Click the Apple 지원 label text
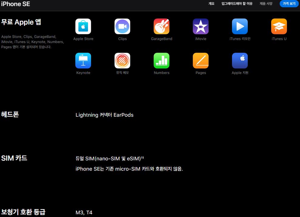Viewport: 300px width, 217px height. click(x=240, y=73)
